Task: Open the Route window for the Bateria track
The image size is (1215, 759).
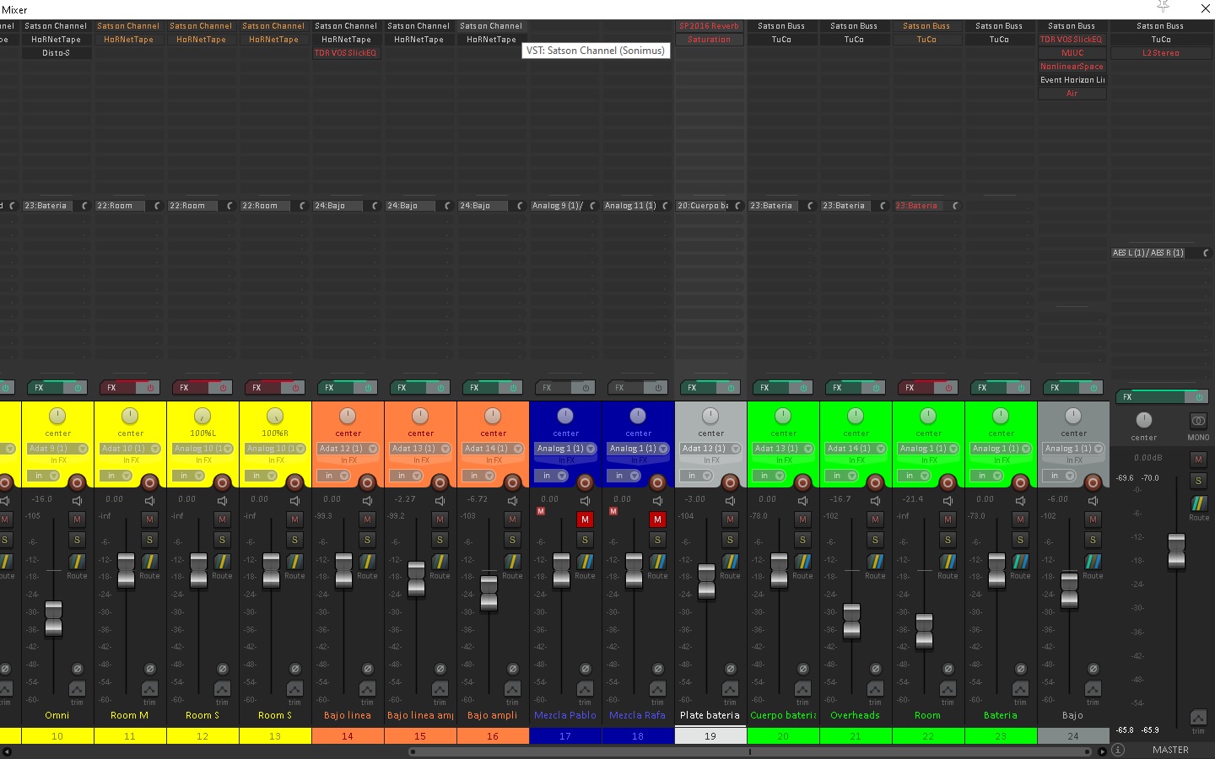Action: [x=1020, y=563]
